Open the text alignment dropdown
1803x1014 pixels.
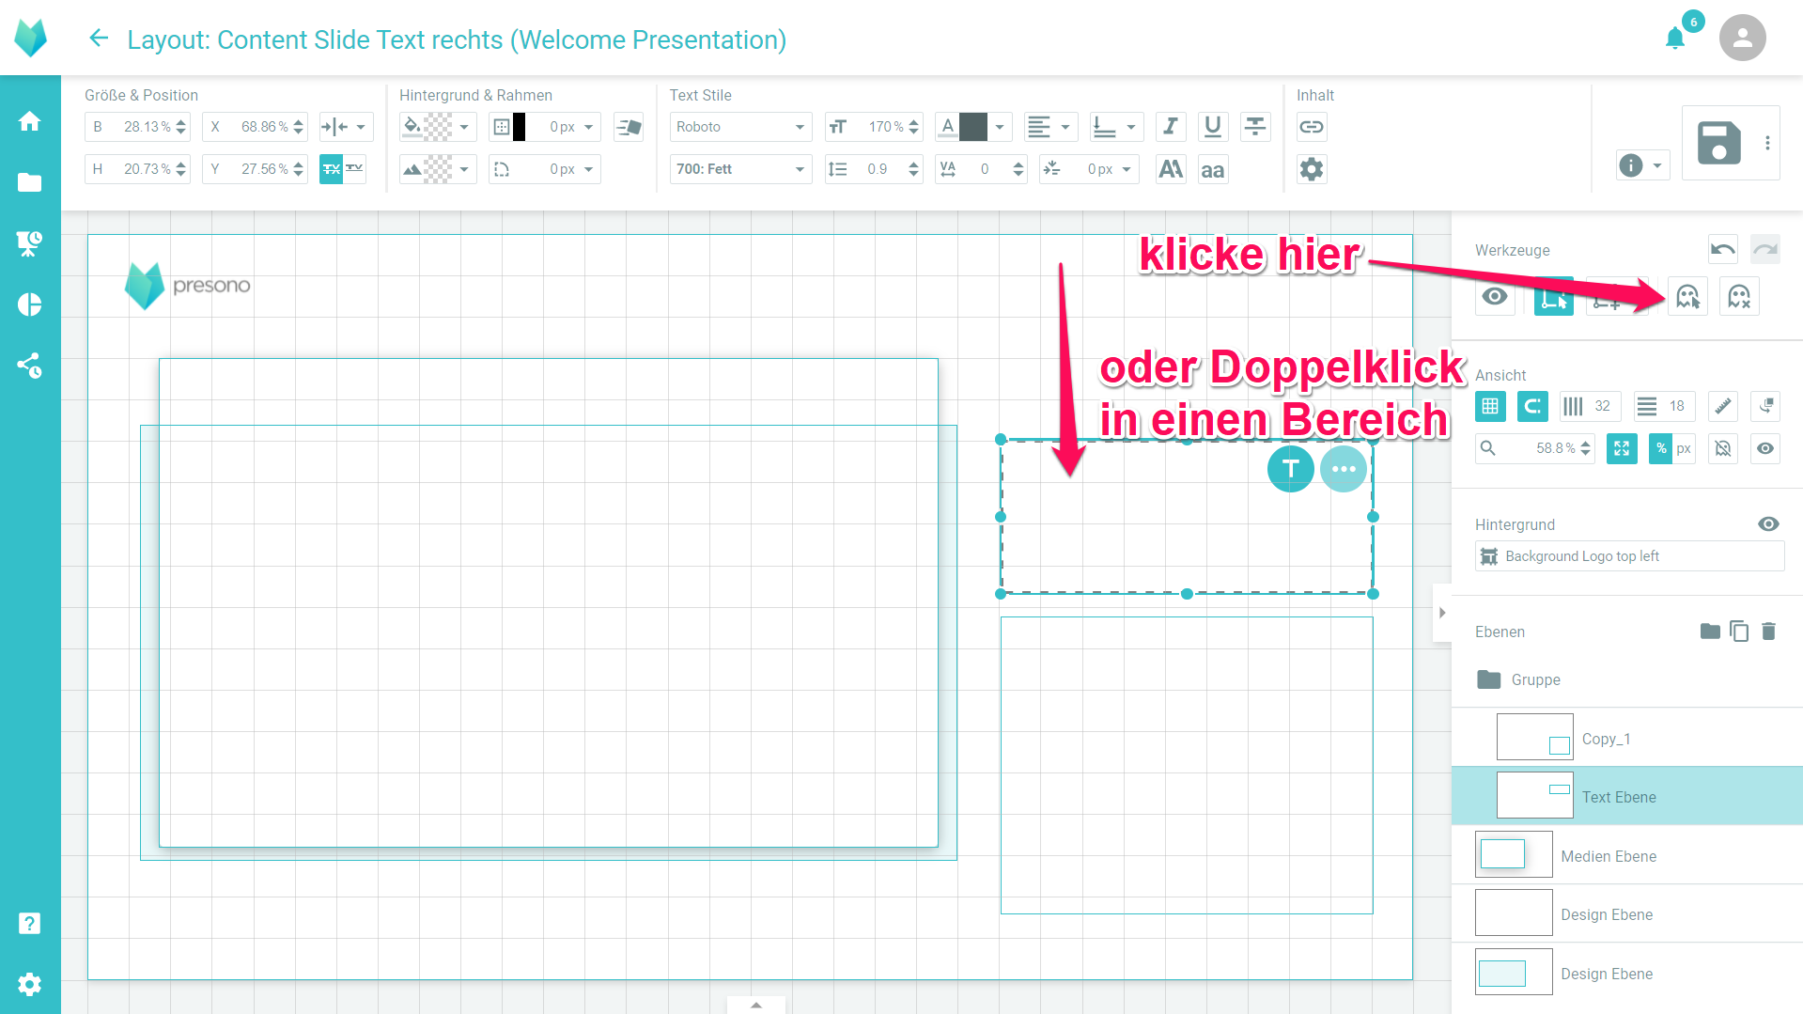1050,126
